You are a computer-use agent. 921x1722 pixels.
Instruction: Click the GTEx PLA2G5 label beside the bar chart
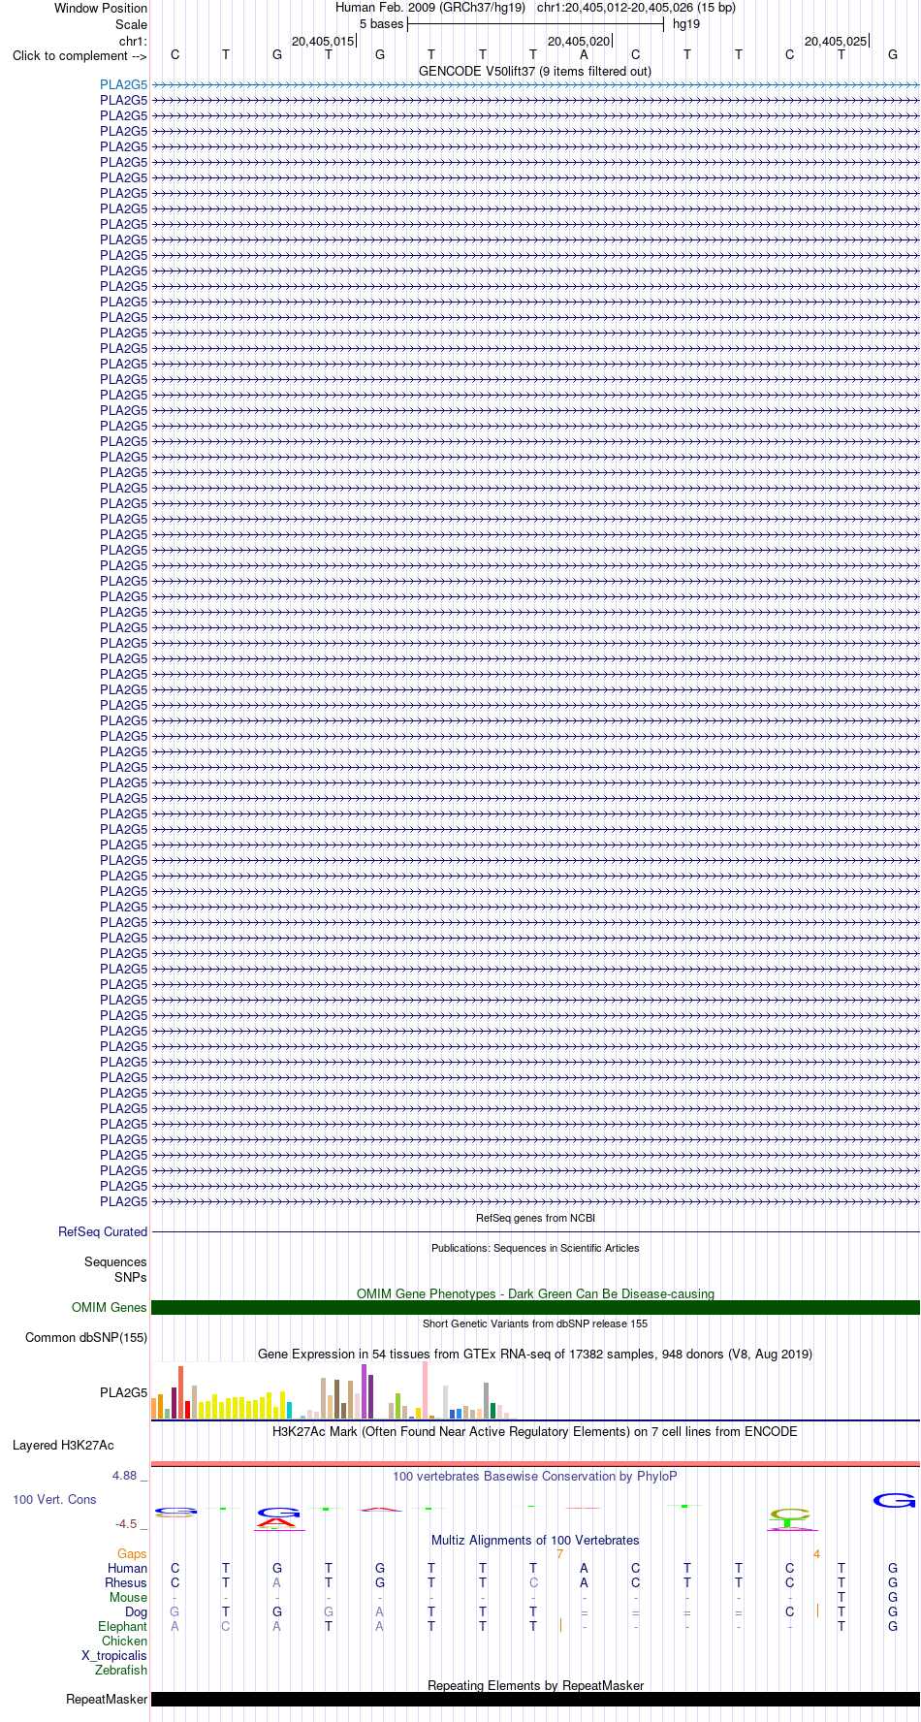[x=124, y=1393]
